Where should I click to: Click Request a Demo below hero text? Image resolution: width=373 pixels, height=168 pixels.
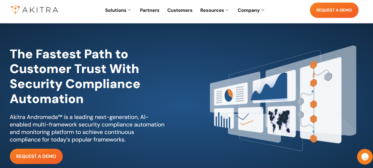click(36, 156)
